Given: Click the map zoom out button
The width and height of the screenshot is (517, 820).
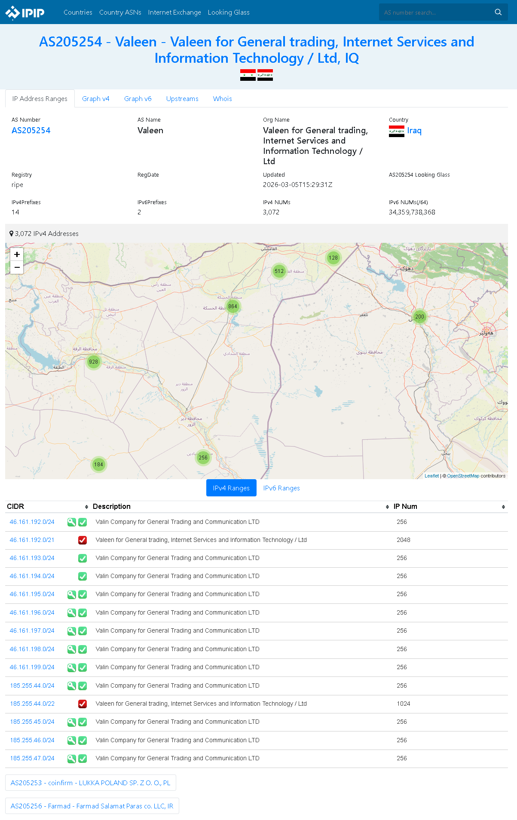Looking at the screenshot, I should (x=17, y=267).
